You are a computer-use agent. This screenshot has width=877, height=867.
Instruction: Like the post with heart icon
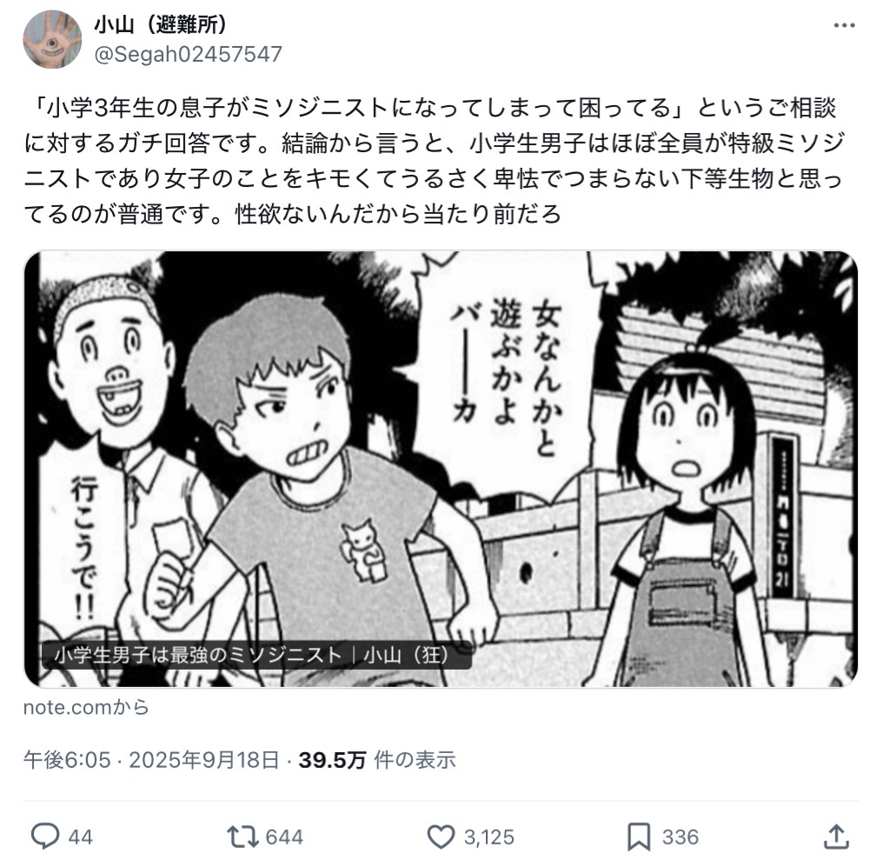coord(441,837)
